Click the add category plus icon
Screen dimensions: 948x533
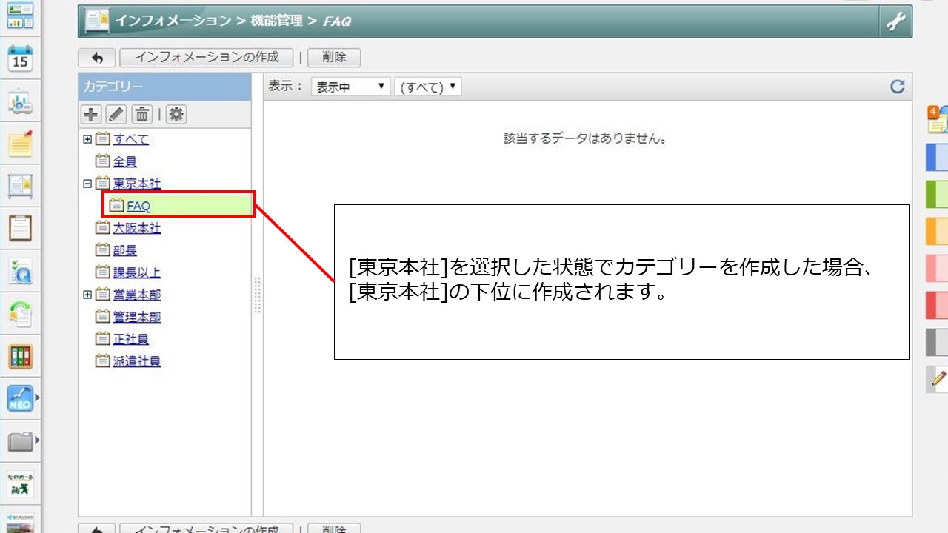click(x=91, y=114)
